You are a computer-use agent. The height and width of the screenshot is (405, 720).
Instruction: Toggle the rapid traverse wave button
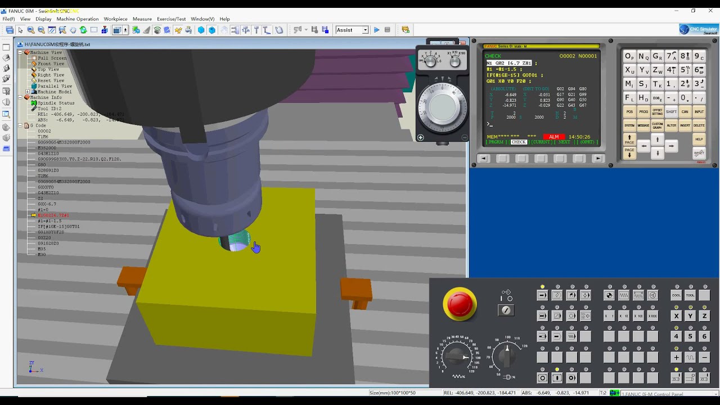[690, 357]
